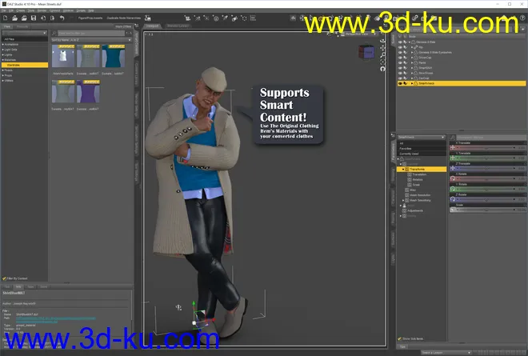Collapse the Transforms group in Parameters
528x356 pixels.
pyautogui.click(x=402, y=170)
